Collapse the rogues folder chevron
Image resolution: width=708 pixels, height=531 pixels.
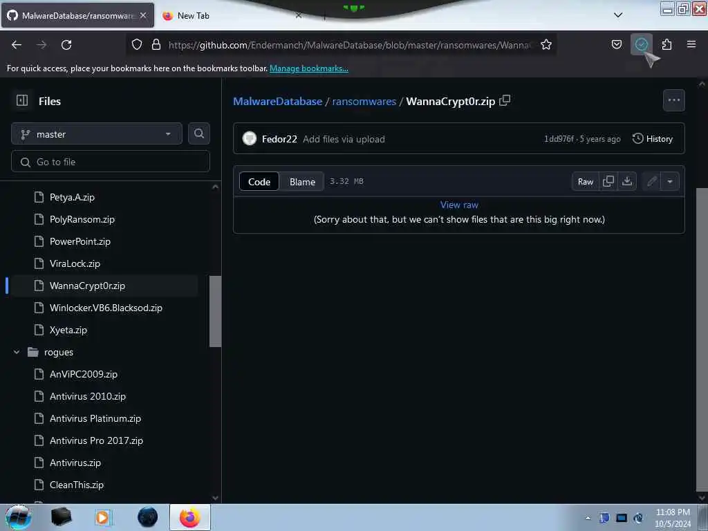click(17, 352)
